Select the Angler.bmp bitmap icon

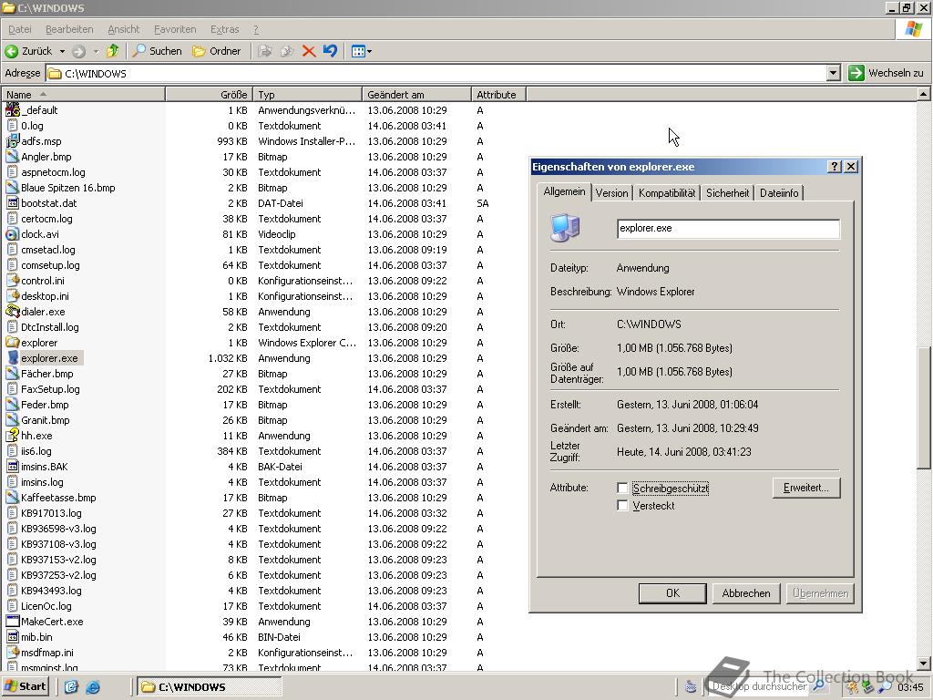[x=13, y=157]
